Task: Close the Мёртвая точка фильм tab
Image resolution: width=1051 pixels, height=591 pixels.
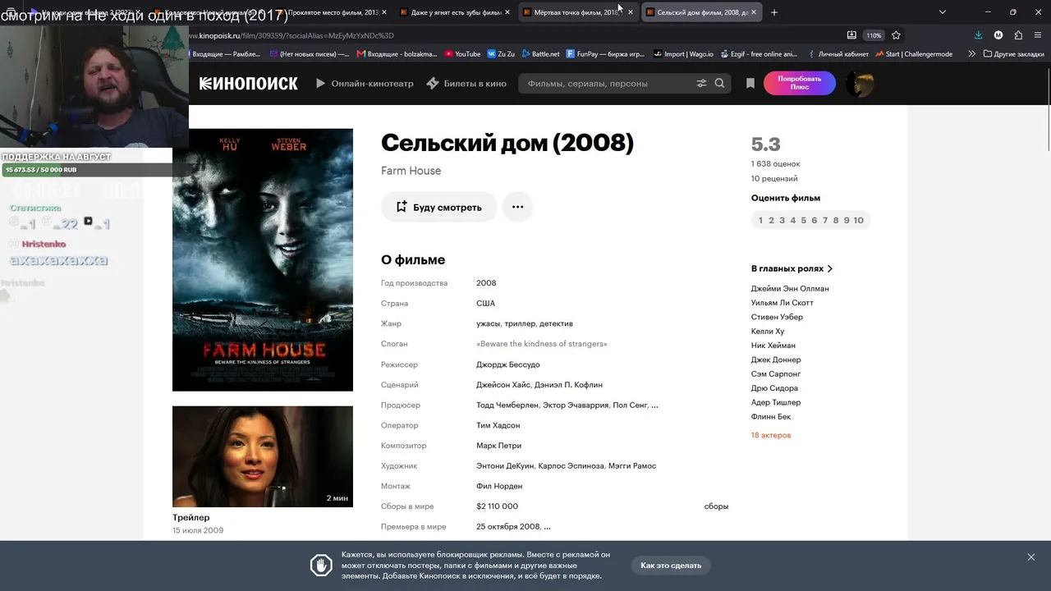Action: pyautogui.click(x=631, y=12)
